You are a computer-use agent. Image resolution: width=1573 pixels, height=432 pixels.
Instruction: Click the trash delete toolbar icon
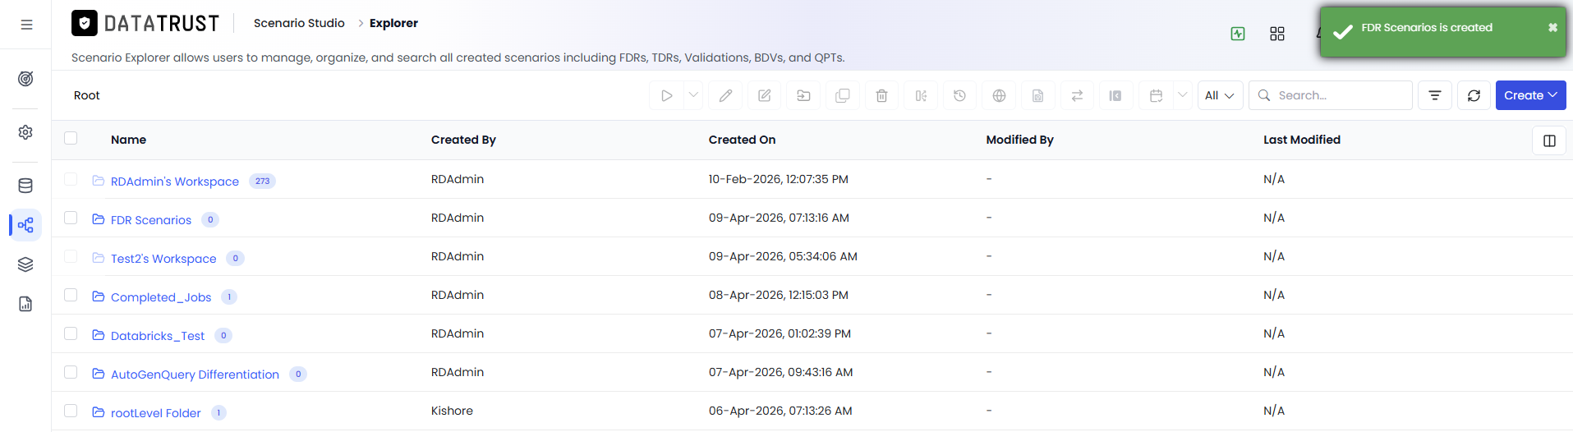pyautogui.click(x=881, y=95)
